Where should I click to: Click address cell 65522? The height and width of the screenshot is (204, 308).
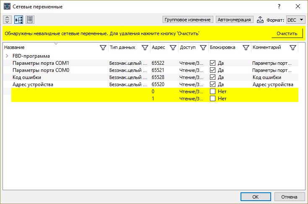pos(158,63)
